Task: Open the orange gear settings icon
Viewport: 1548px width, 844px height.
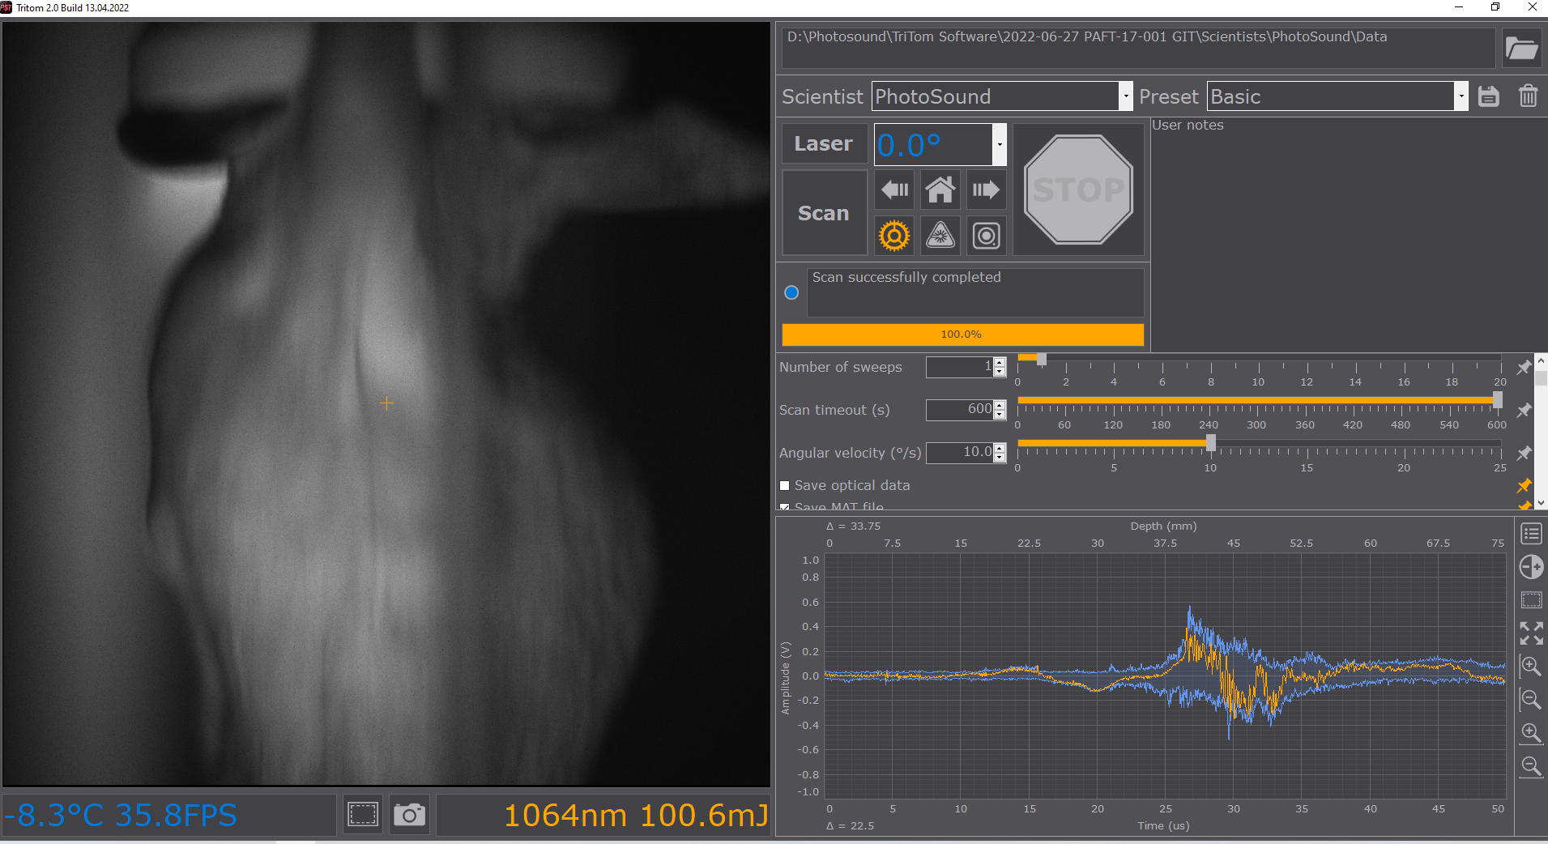Action: (894, 236)
